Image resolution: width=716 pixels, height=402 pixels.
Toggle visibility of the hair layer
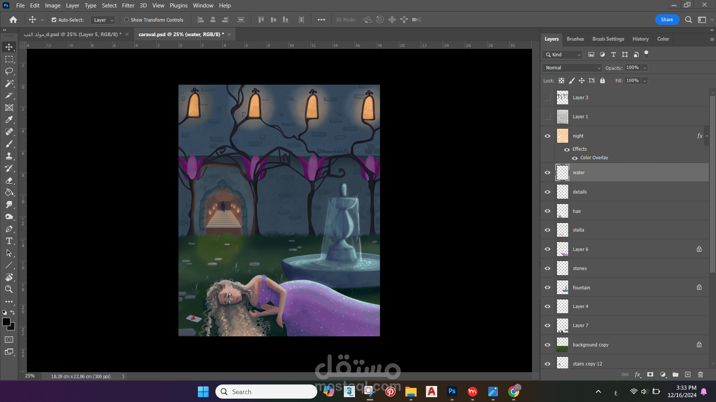pos(548,211)
